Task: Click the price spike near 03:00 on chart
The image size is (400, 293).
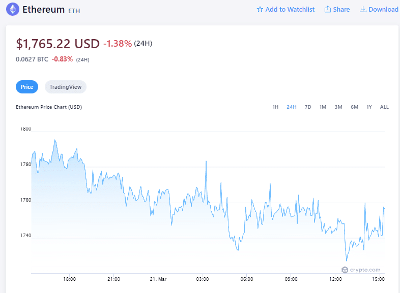Action: 206,161
